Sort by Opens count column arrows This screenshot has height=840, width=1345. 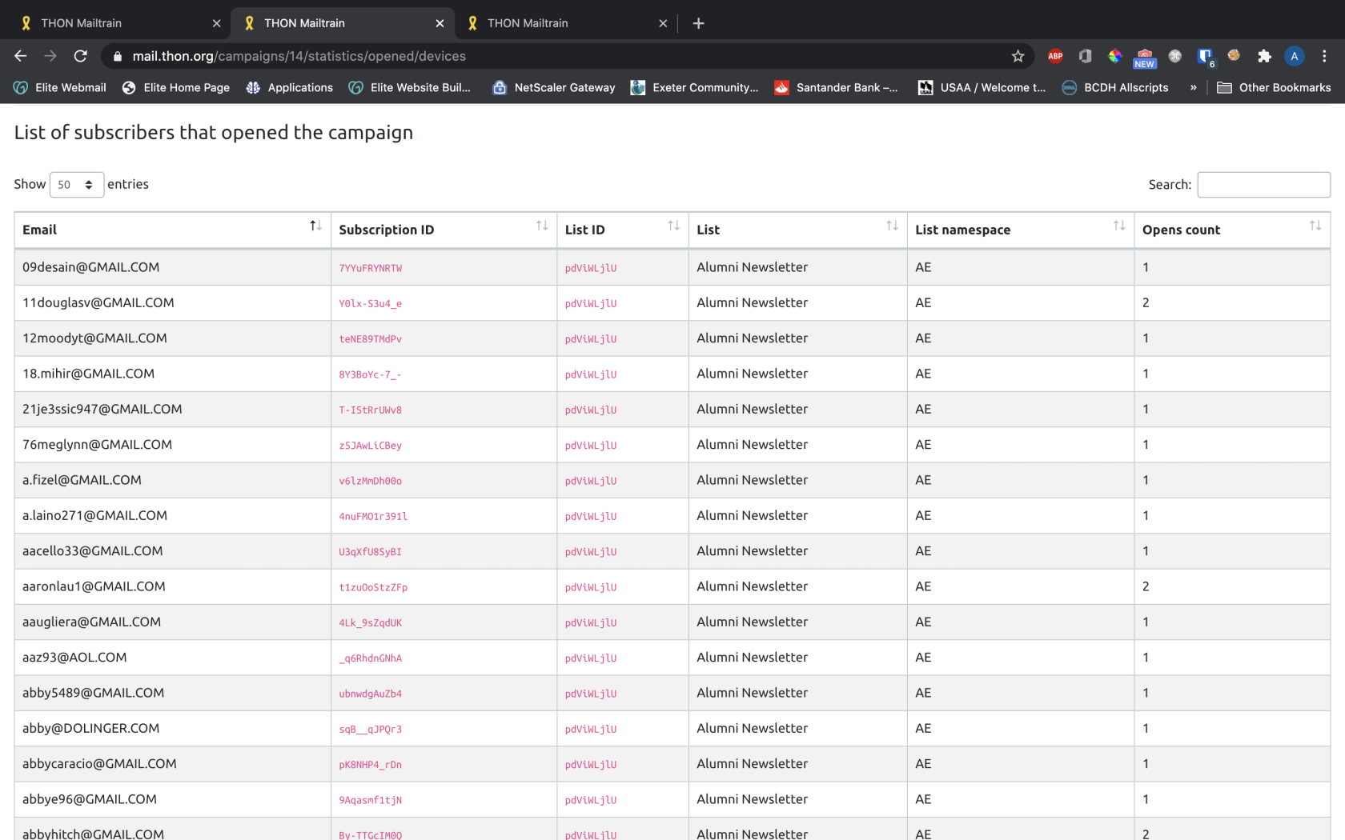click(x=1315, y=226)
